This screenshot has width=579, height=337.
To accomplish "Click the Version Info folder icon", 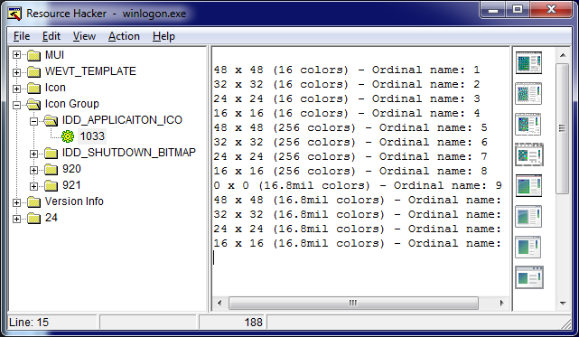I will (34, 201).
